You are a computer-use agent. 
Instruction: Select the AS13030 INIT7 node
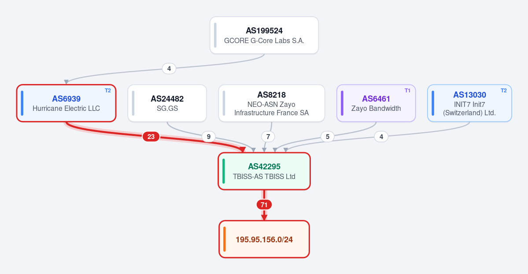469,103
